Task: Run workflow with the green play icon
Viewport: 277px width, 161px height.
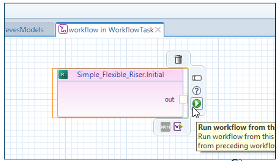Action: pyautogui.click(x=197, y=103)
